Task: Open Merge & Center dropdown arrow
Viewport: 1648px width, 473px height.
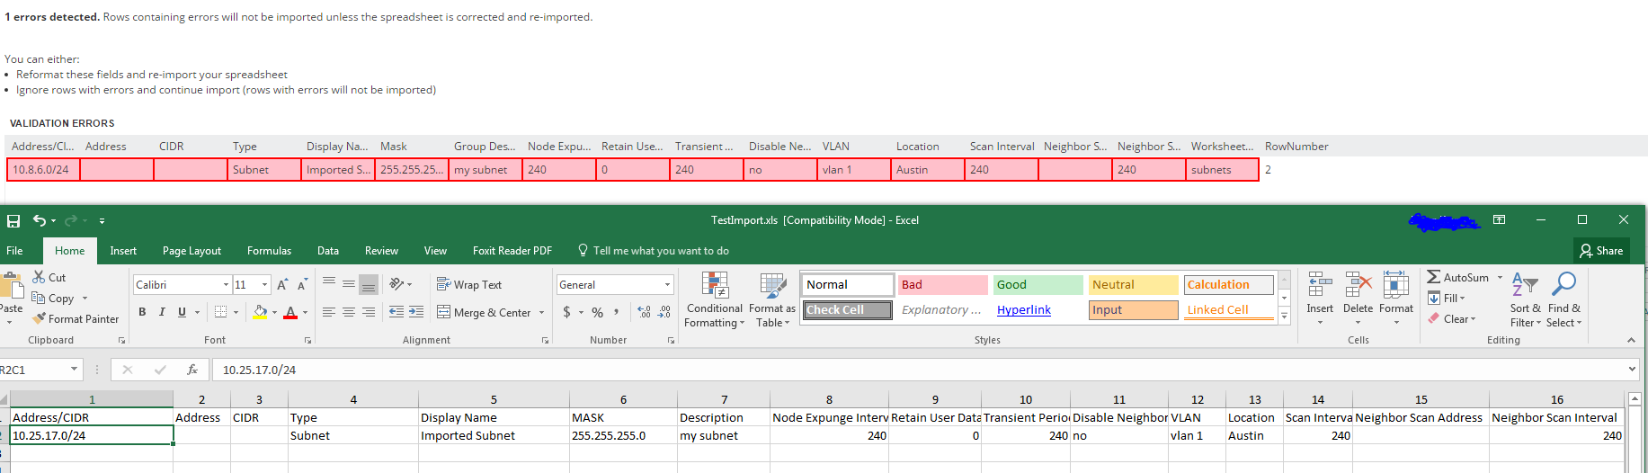Action: coord(541,312)
